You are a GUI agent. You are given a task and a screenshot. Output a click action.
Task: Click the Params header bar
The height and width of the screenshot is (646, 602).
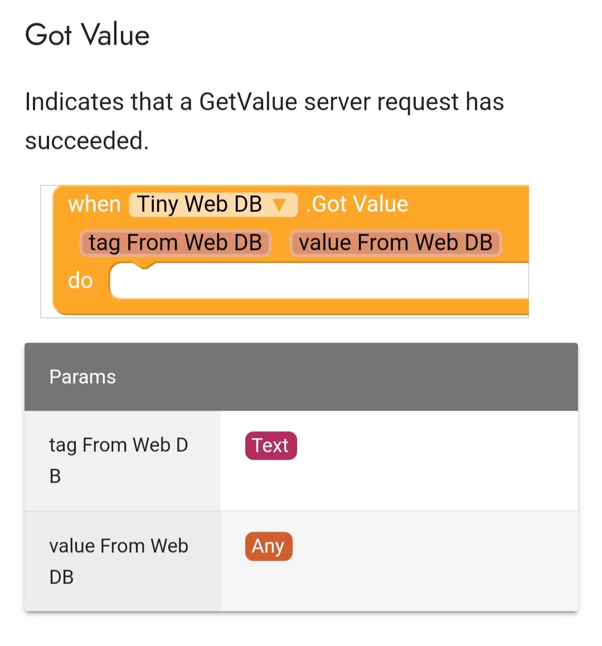[x=301, y=377]
